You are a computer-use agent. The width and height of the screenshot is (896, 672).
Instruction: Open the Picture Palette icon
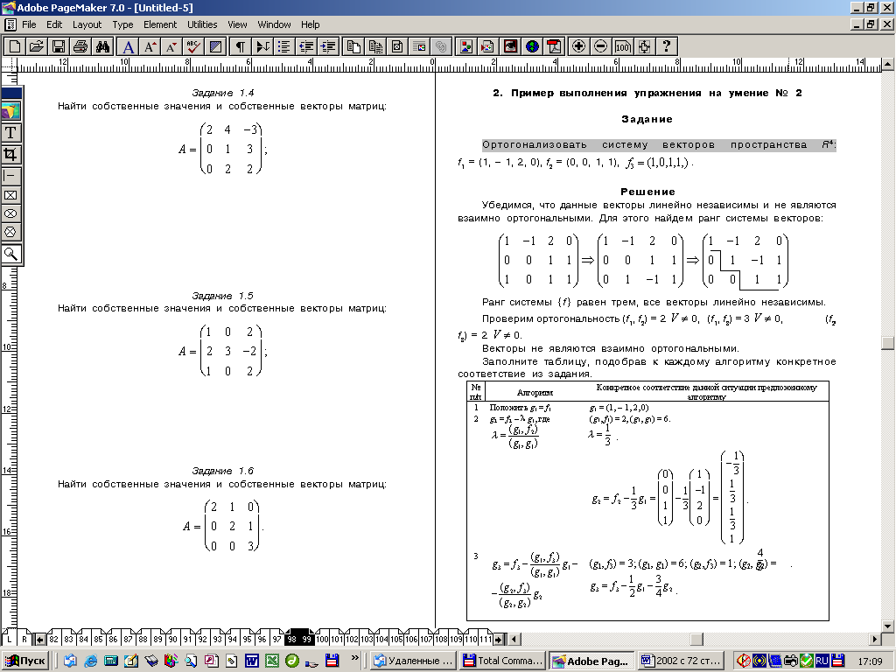tap(465, 46)
